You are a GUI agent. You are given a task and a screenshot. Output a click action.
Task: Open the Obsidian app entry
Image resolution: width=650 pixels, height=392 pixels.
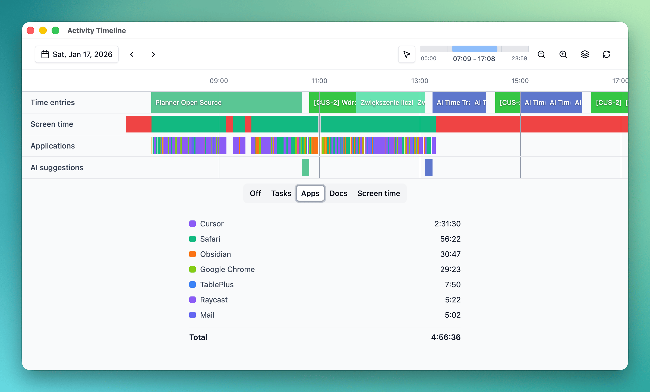click(215, 254)
